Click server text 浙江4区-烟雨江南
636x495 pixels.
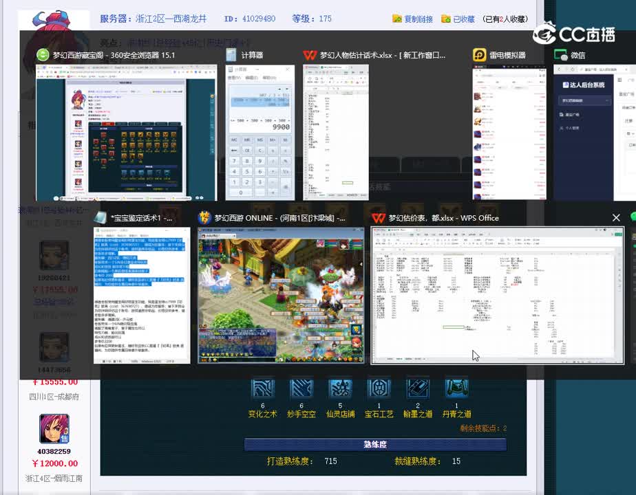[x=54, y=478]
